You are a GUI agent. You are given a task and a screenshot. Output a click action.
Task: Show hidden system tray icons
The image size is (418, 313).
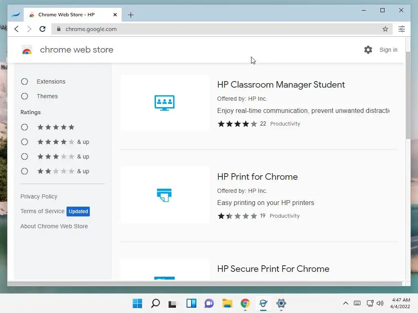(x=345, y=303)
